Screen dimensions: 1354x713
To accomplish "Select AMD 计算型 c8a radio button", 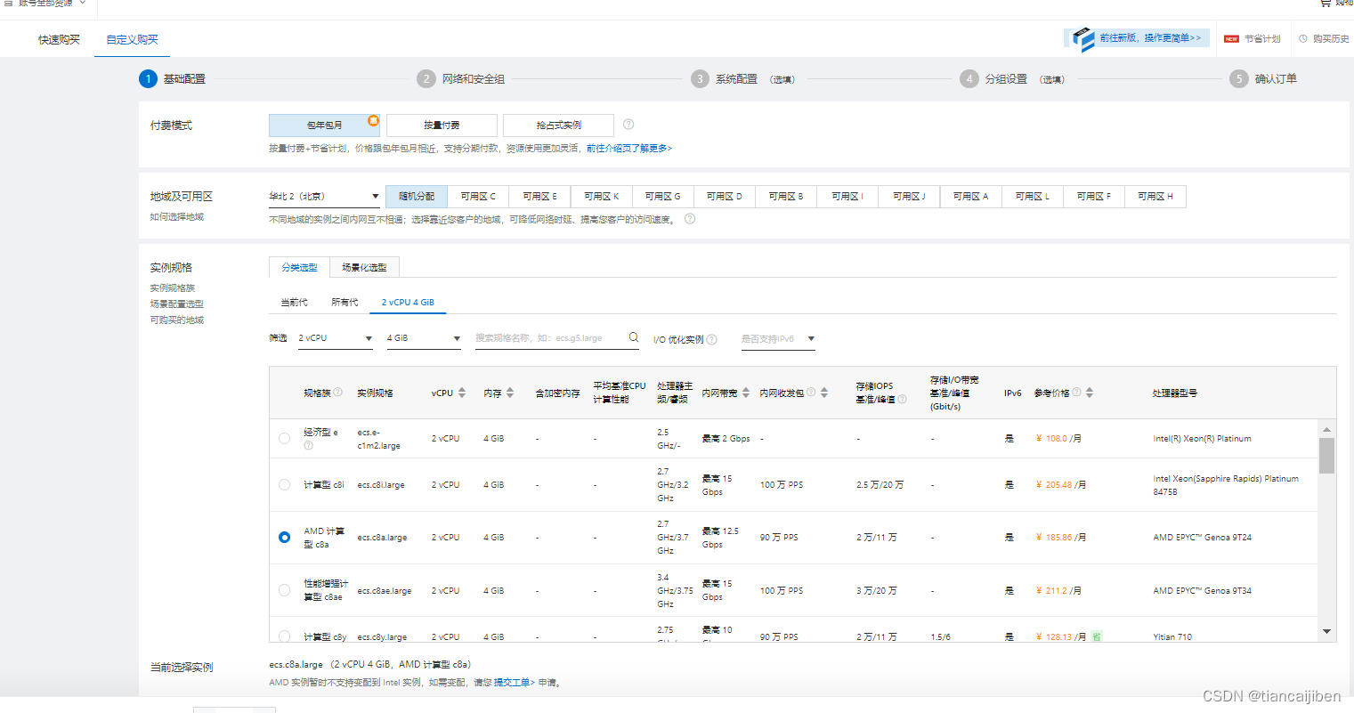I will pos(284,538).
